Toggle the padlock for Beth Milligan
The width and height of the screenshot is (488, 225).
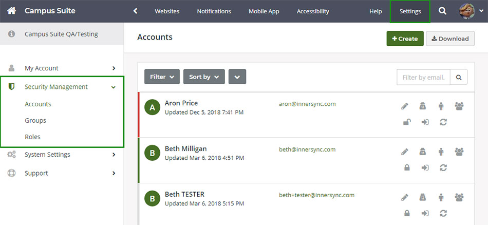tap(407, 168)
